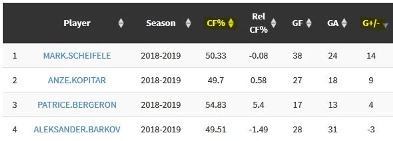Viewport: 393px width, 141px height.
Task: Click Kopitar's 2018-2019 season cell
Action: [x=161, y=80]
